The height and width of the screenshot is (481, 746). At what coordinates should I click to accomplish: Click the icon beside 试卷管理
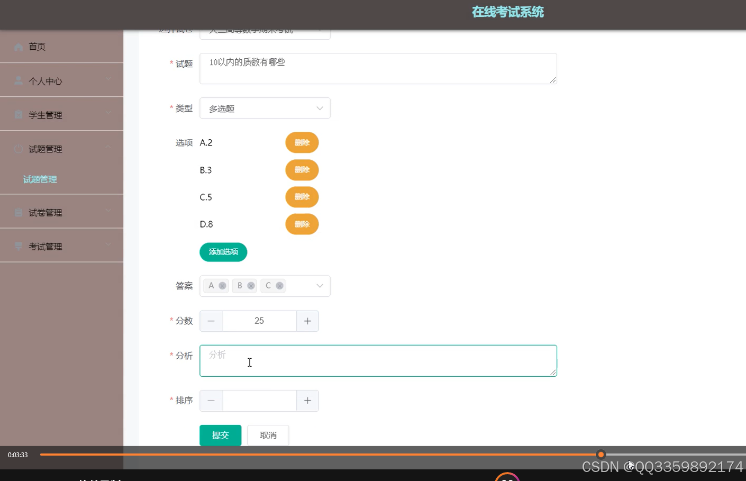pyautogui.click(x=19, y=212)
